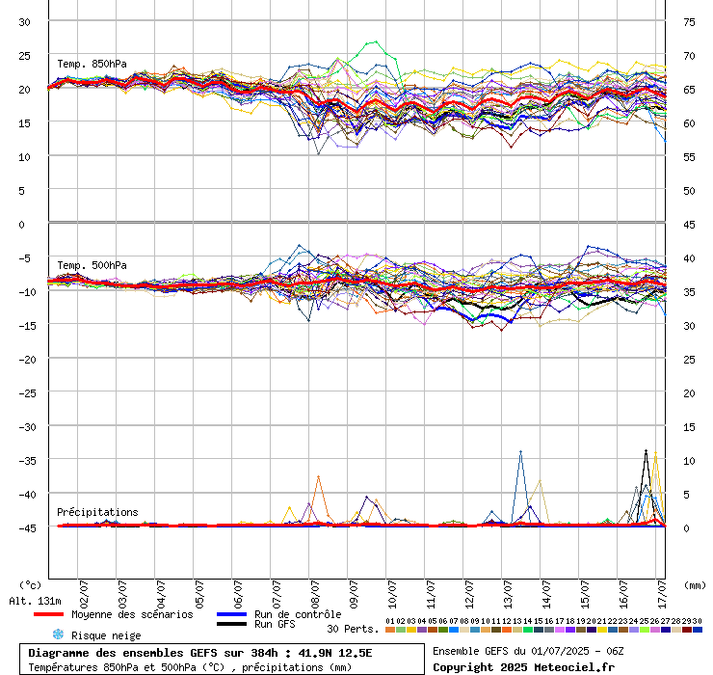Click the blue Run de contrôle legend line
Viewport: 713px width, 675px height.
pos(231,614)
